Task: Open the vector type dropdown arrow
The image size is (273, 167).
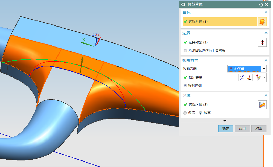Action: coord(265,78)
